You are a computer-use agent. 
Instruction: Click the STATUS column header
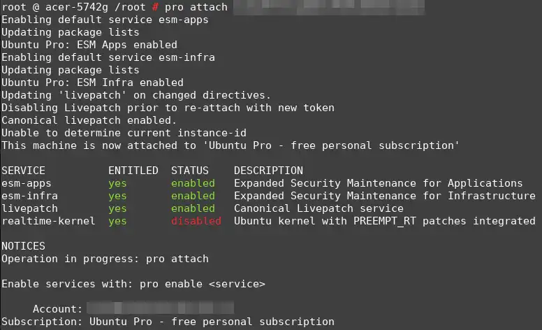point(190,171)
